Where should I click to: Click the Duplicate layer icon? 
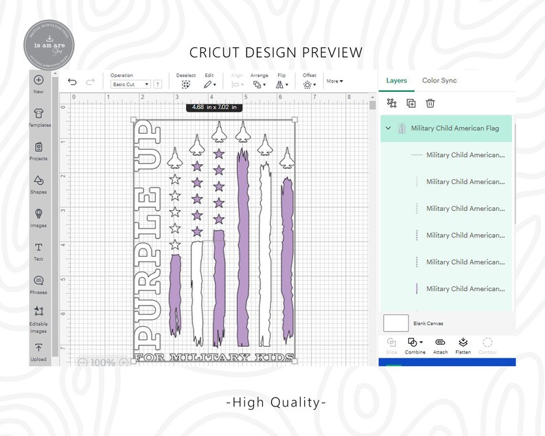[411, 103]
